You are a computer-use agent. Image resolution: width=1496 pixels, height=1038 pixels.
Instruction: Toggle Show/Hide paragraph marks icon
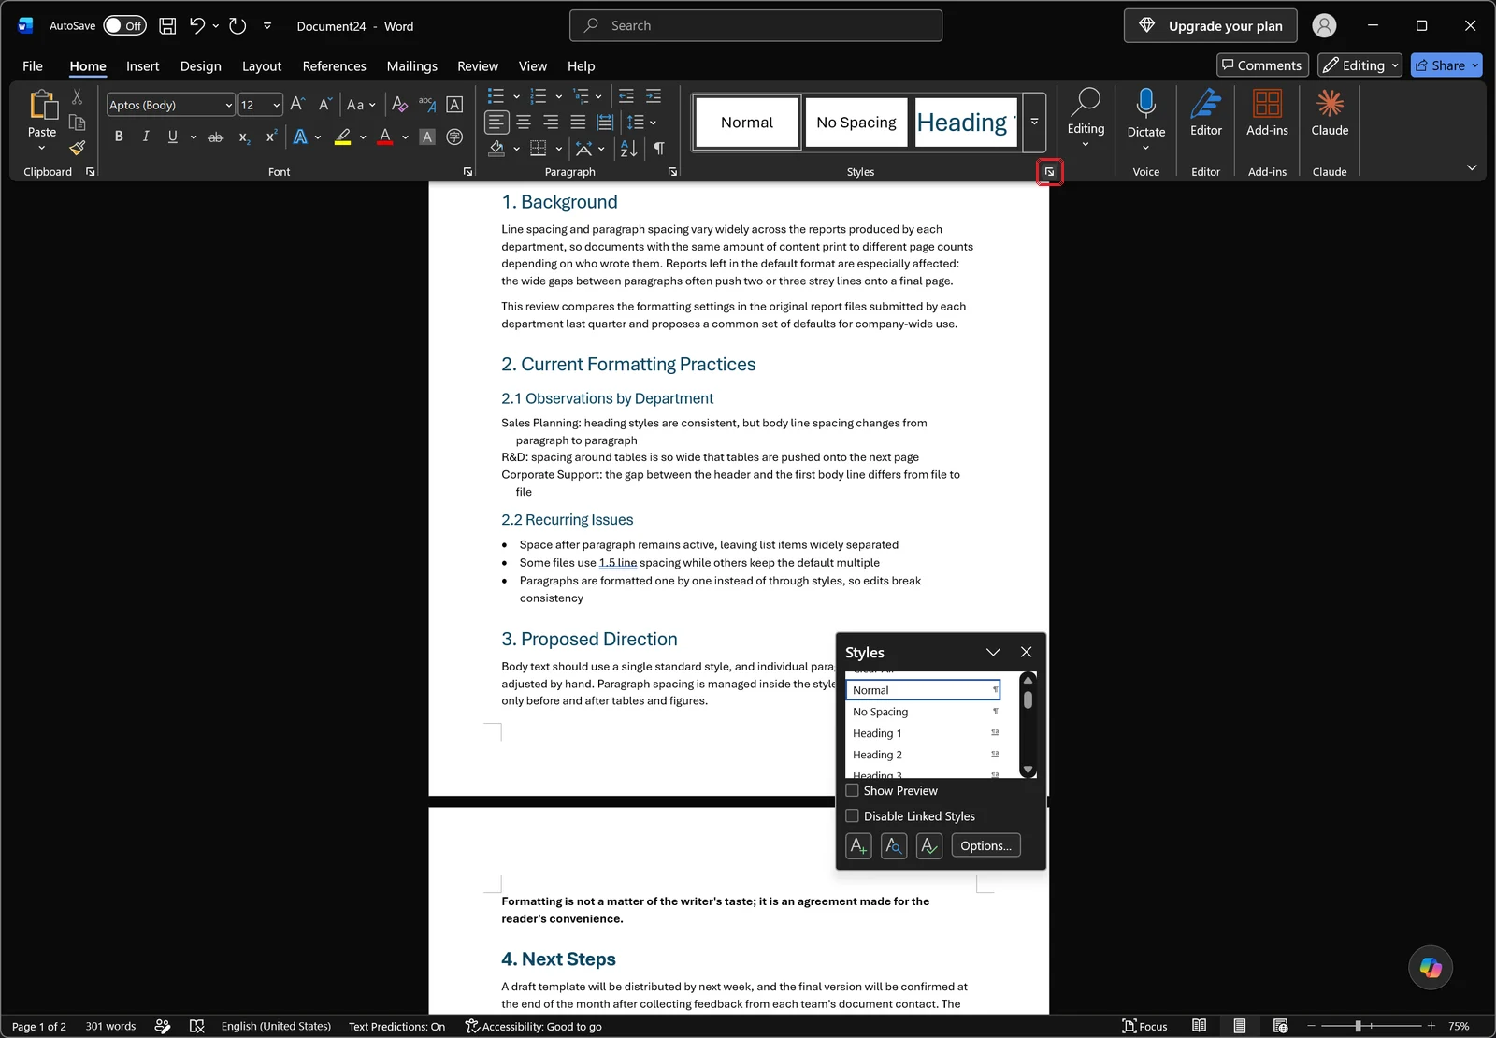(659, 149)
